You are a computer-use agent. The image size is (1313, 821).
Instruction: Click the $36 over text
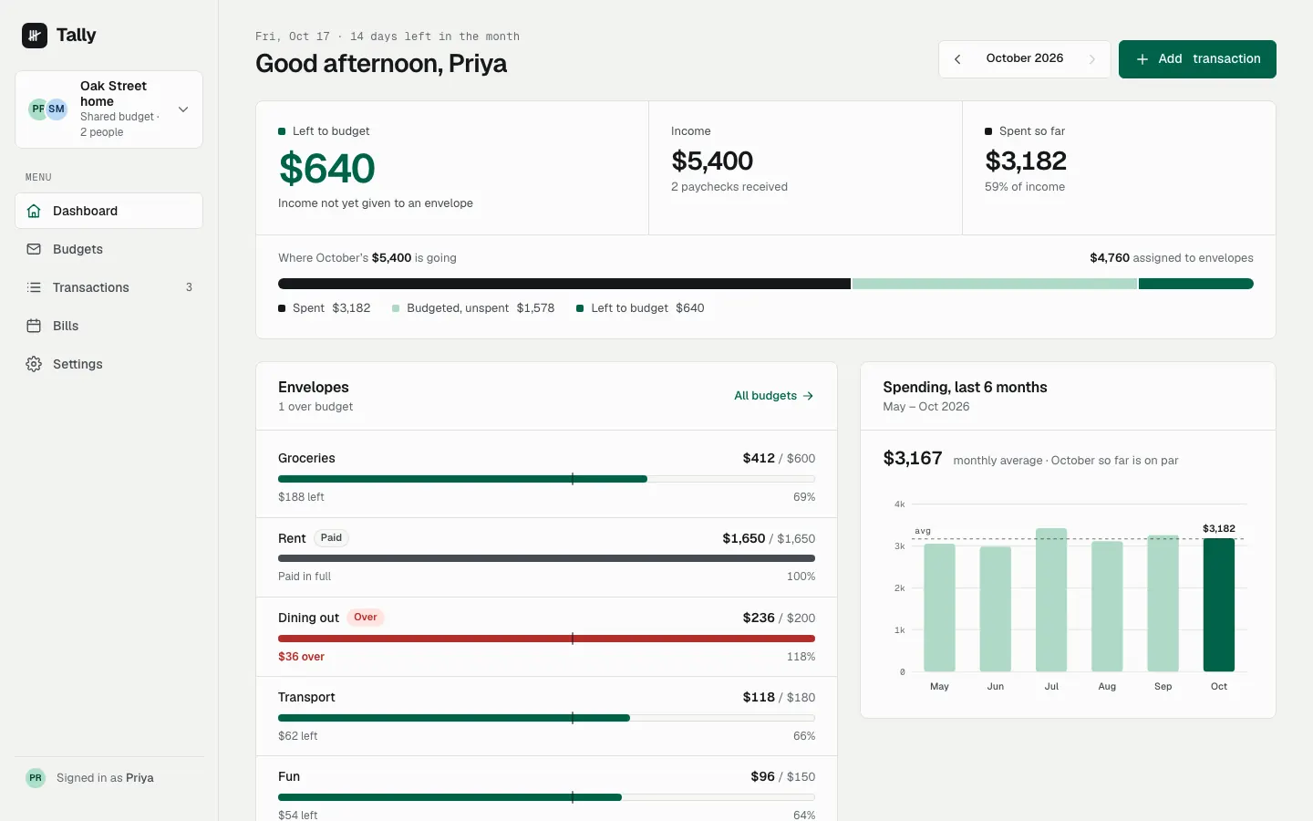301,657
